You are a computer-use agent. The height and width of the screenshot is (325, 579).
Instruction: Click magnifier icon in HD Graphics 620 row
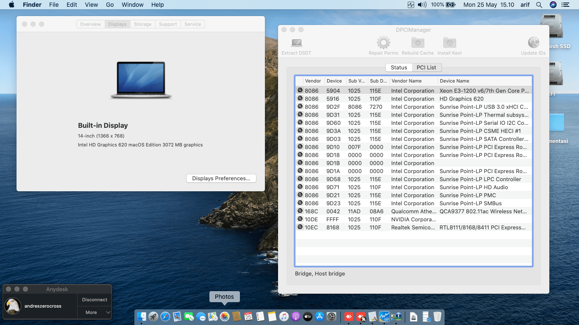(x=300, y=99)
